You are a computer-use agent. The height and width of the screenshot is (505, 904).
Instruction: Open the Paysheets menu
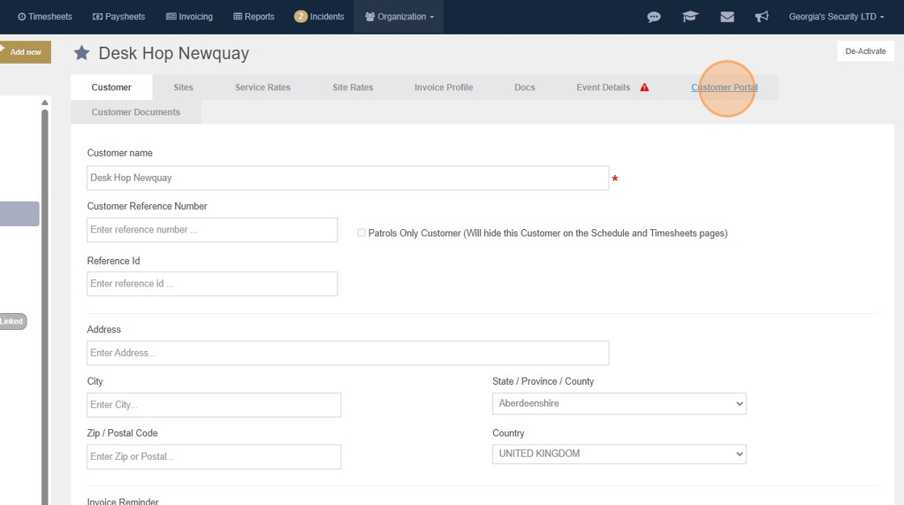[x=119, y=17]
